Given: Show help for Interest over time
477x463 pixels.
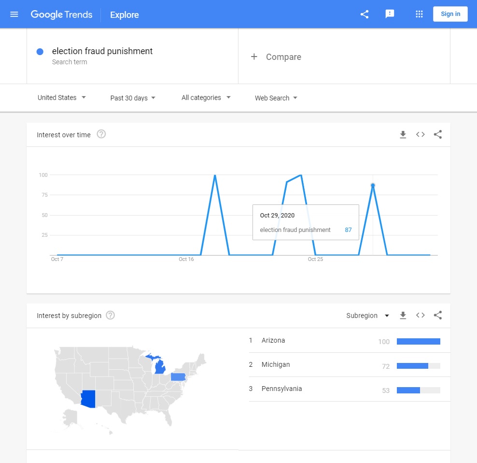Looking at the screenshot, I should [101, 134].
